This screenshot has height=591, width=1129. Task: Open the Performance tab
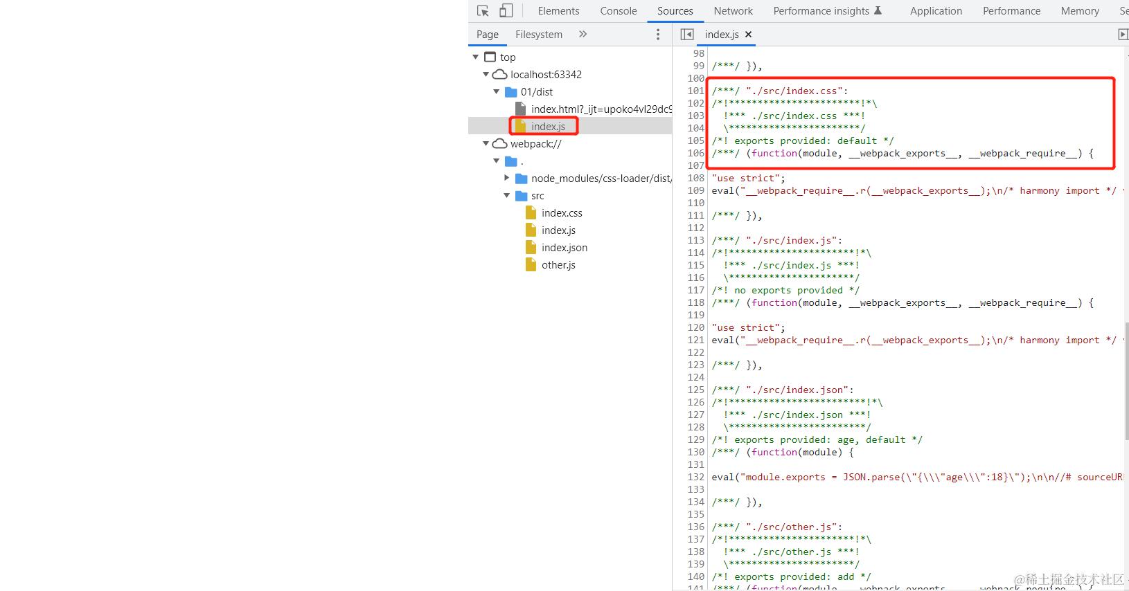[1011, 11]
